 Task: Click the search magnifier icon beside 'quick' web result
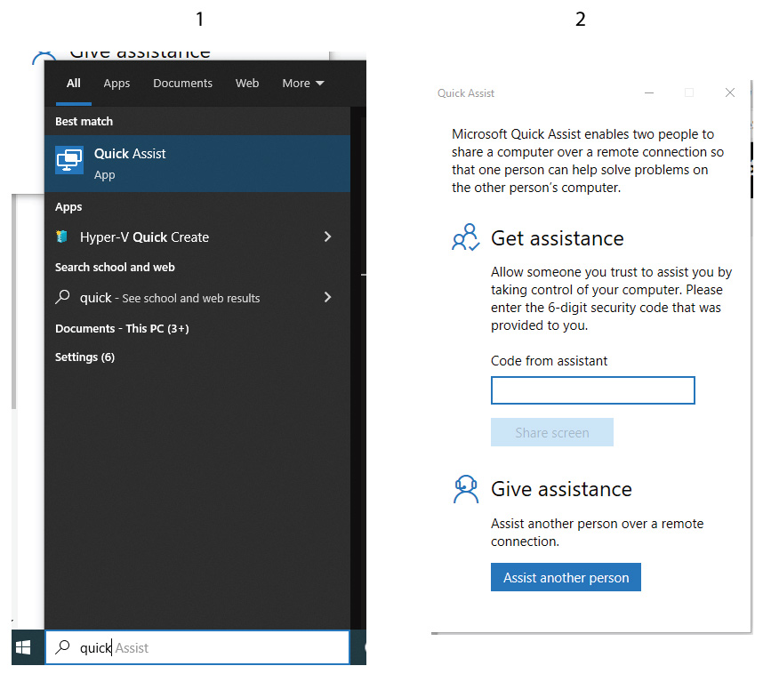[63, 297]
